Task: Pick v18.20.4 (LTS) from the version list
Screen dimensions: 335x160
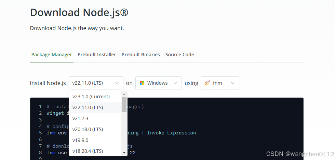Action: (95, 151)
